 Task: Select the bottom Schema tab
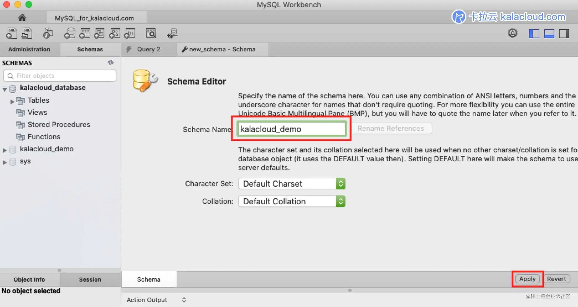(149, 279)
